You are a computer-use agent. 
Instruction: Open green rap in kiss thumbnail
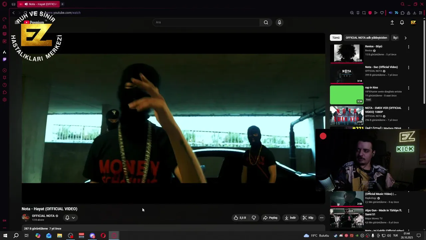[346, 95]
